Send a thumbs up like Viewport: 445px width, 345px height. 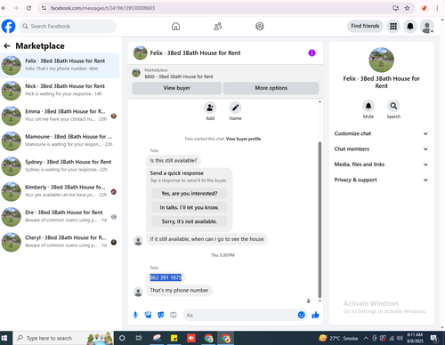click(x=315, y=315)
